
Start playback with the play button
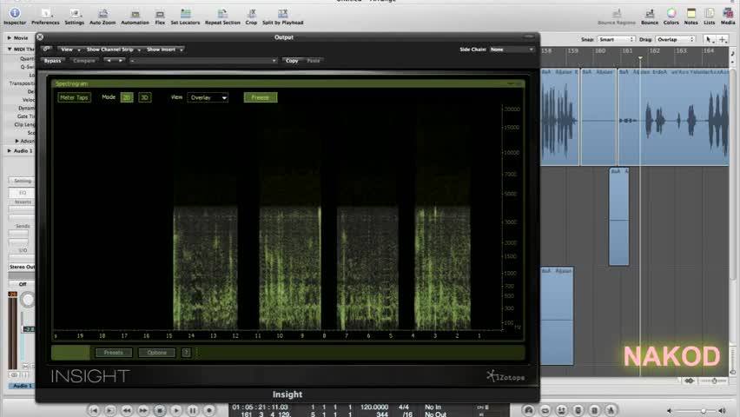tap(176, 410)
